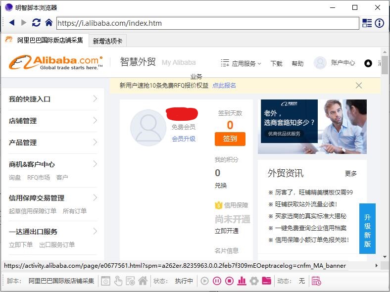Click 立即开通 under 信用保障

tap(227, 231)
